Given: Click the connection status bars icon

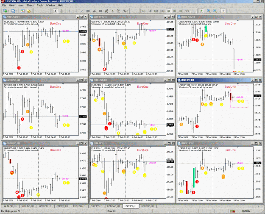Looking at the screenshot, I should (232, 211).
